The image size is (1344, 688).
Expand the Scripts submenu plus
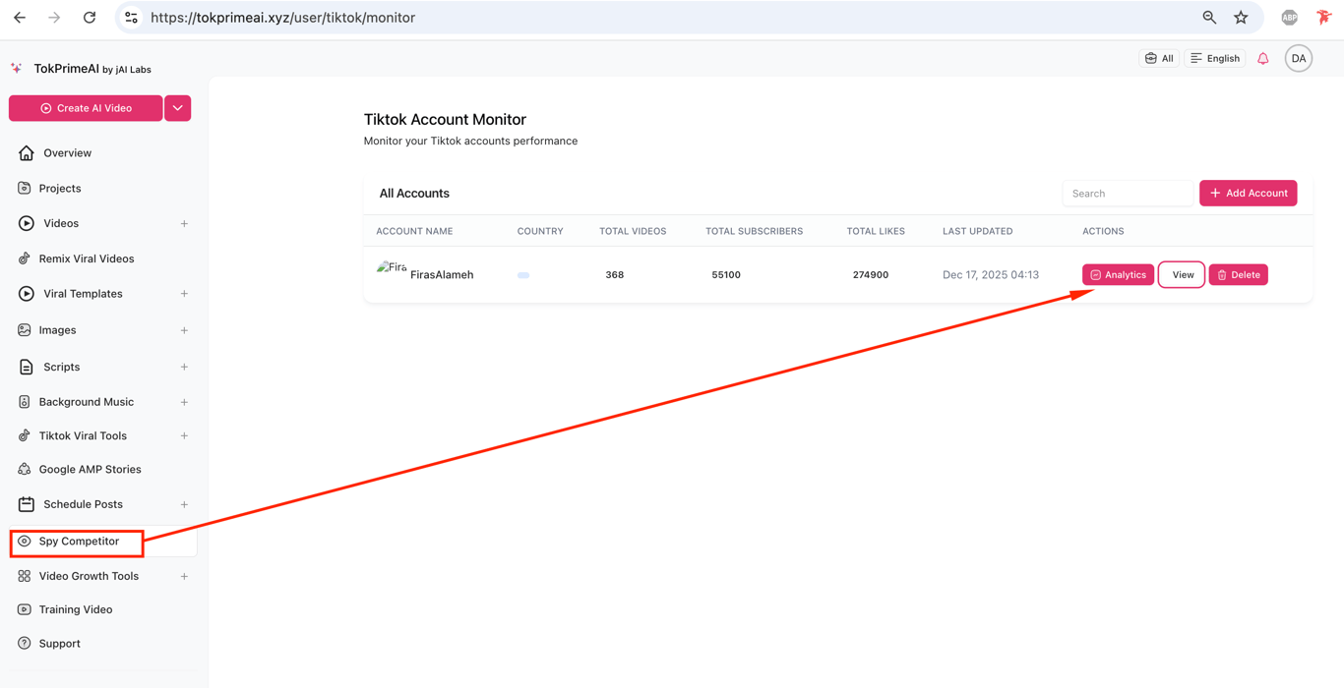pyautogui.click(x=184, y=367)
